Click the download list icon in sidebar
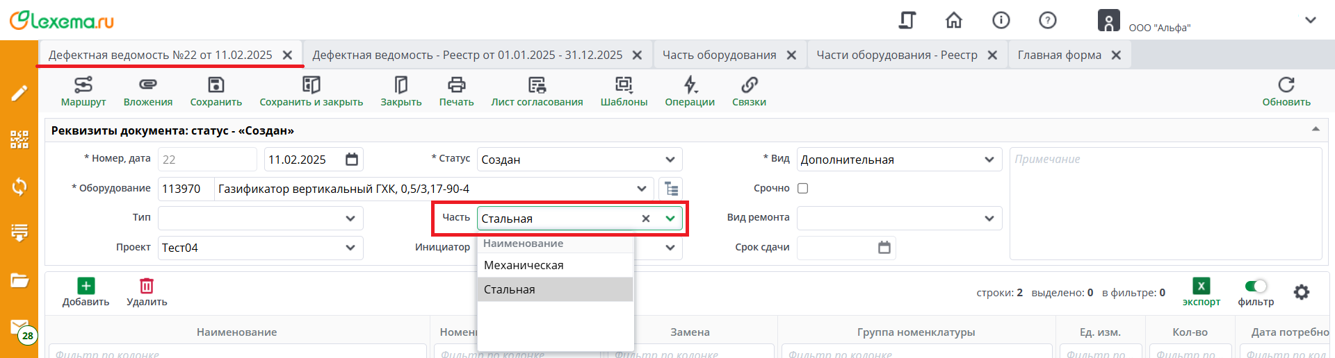Image resolution: width=1335 pixels, height=358 pixels. [x=19, y=232]
